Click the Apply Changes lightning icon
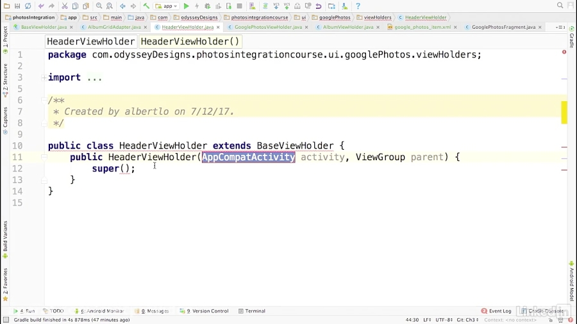Screen dimensions: 577x324 point(197,6)
